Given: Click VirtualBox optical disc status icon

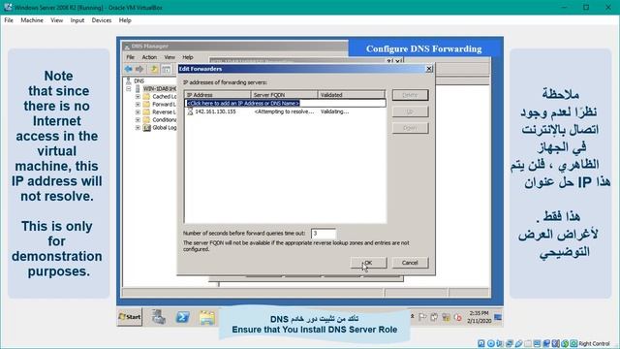Looking at the screenshot, I should [491, 343].
